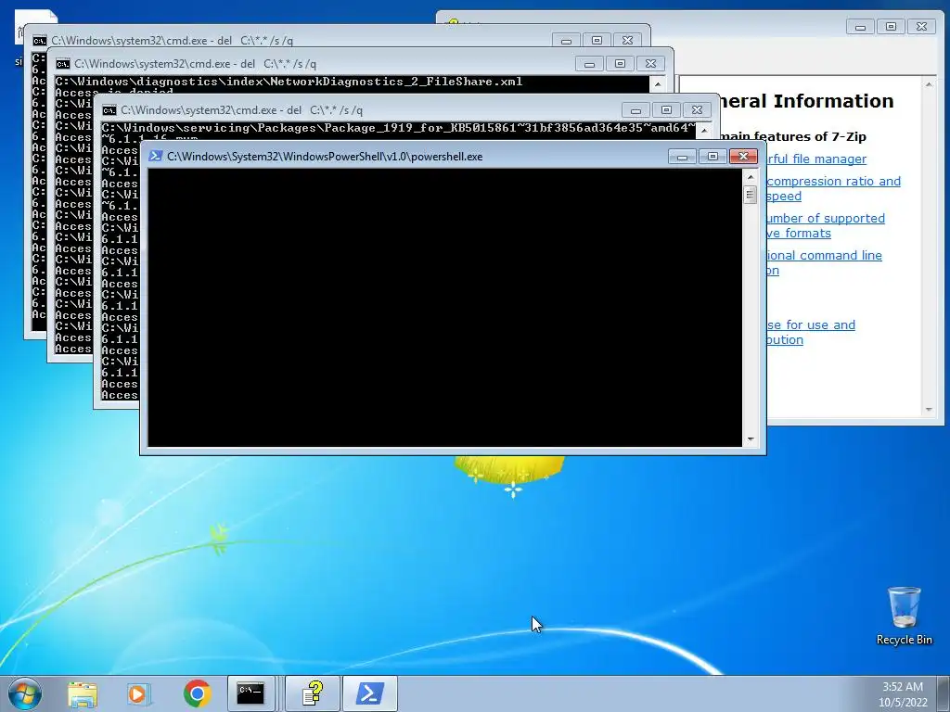The width and height of the screenshot is (950, 712).
Task: Open the Windows Start menu orb
Action: point(25,693)
